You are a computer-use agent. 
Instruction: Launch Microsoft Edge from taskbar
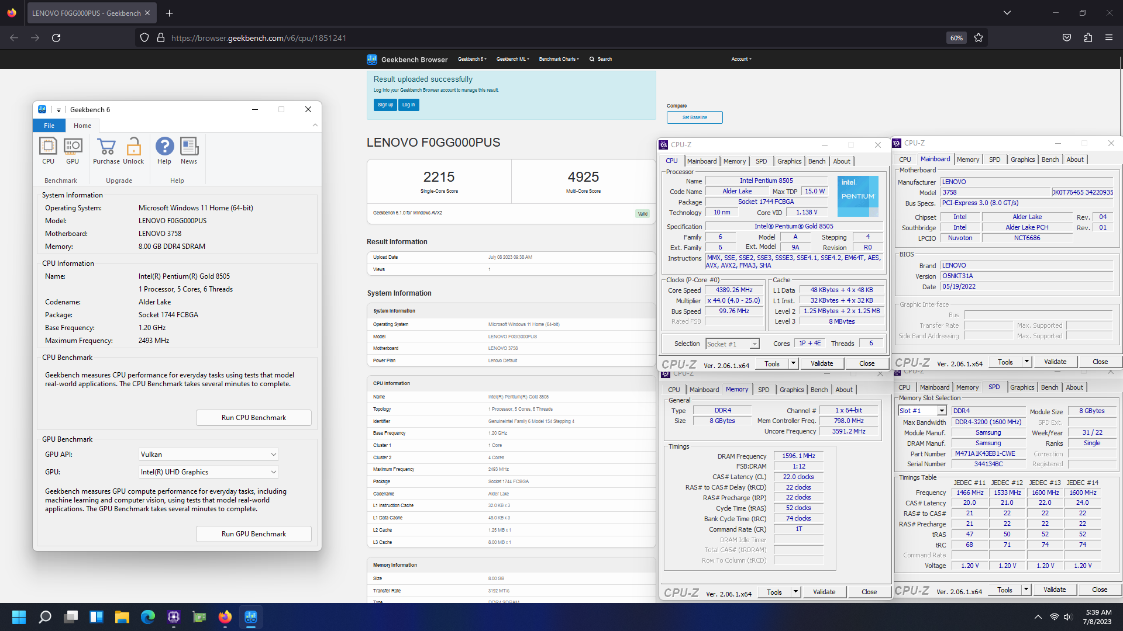point(147,617)
